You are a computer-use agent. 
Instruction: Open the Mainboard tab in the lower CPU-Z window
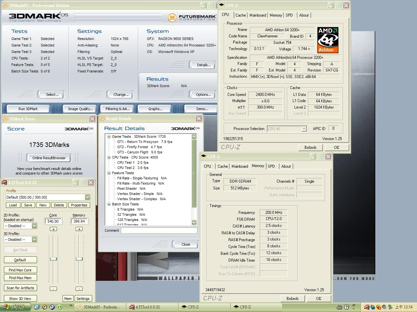(x=239, y=166)
